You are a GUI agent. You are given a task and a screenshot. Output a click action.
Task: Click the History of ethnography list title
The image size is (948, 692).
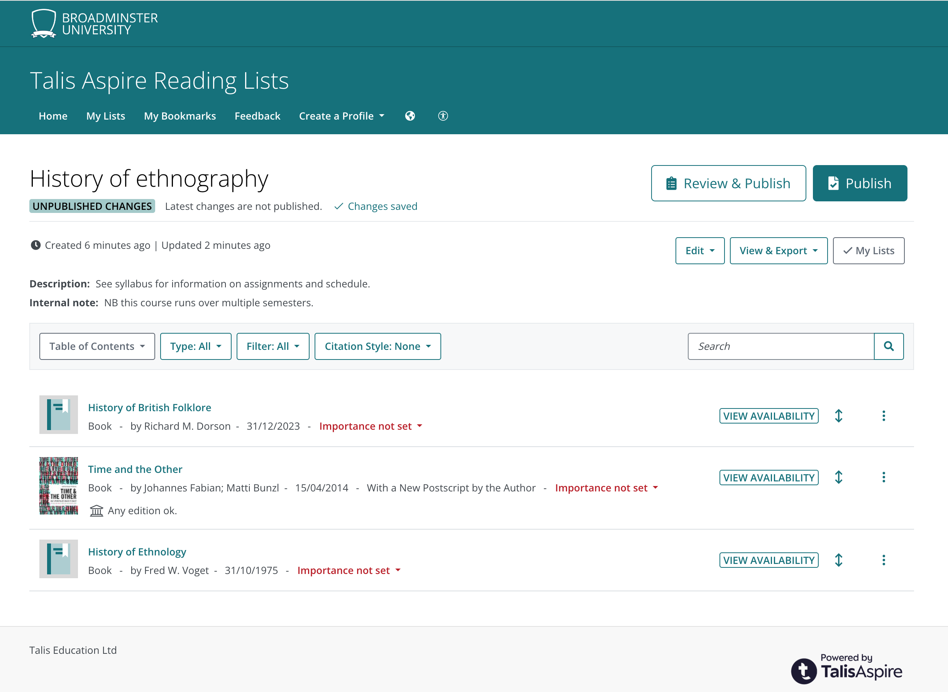click(x=149, y=179)
